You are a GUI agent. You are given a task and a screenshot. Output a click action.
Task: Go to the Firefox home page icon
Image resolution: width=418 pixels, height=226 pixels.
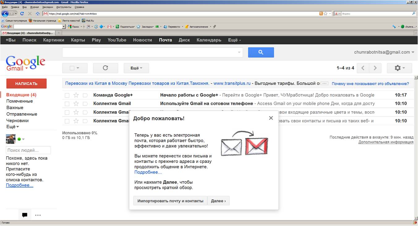point(38,14)
